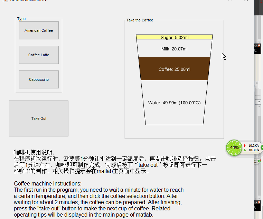The height and width of the screenshot is (219, 263).
Task: Click the Water: 49.99ml(100.00°C) label
Action: (175, 103)
